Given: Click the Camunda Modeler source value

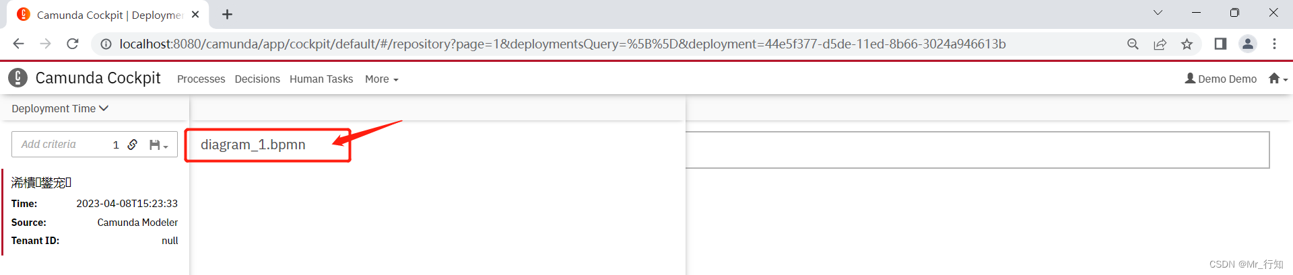Looking at the screenshot, I should pyautogui.click(x=137, y=223).
